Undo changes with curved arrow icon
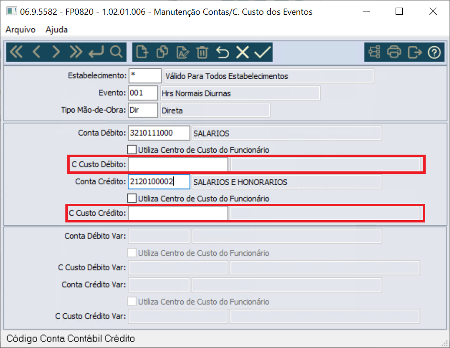450x348 pixels. point(222,52)
